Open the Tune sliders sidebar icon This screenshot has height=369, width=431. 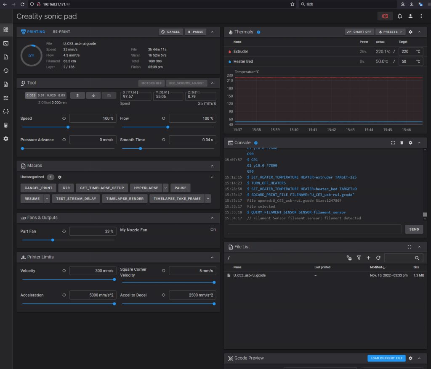point(6,98)
